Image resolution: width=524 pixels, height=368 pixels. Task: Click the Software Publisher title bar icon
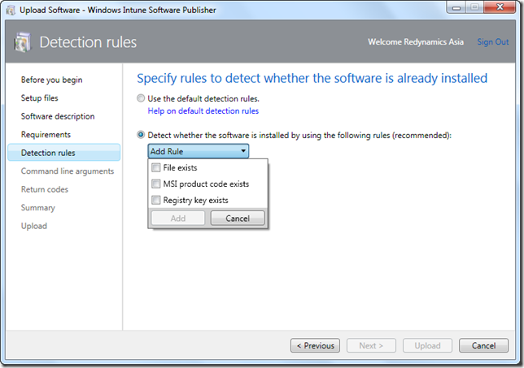point(11,11)
